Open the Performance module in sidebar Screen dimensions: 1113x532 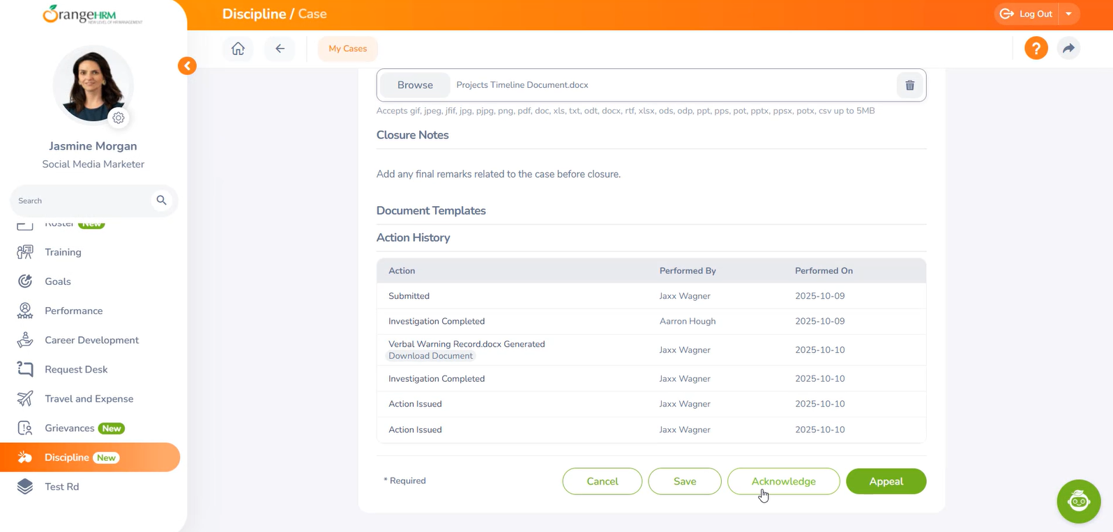73,311
